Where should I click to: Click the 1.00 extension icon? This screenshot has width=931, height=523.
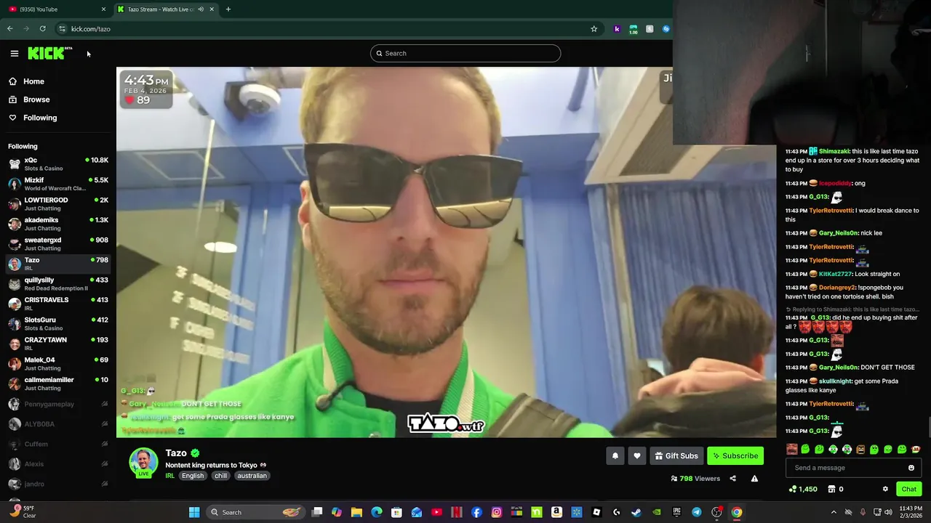tap(633, 29)
